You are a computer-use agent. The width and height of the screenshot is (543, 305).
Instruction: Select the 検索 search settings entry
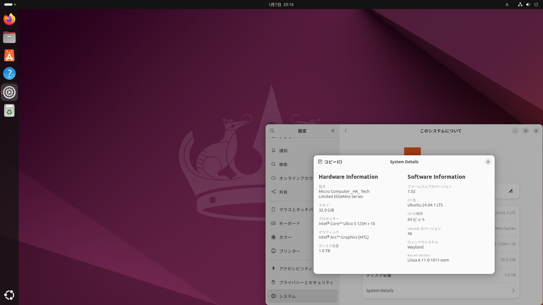point(283,164)
